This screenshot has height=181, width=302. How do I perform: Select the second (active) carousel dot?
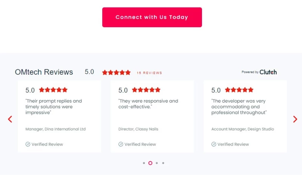click(150, 163)
